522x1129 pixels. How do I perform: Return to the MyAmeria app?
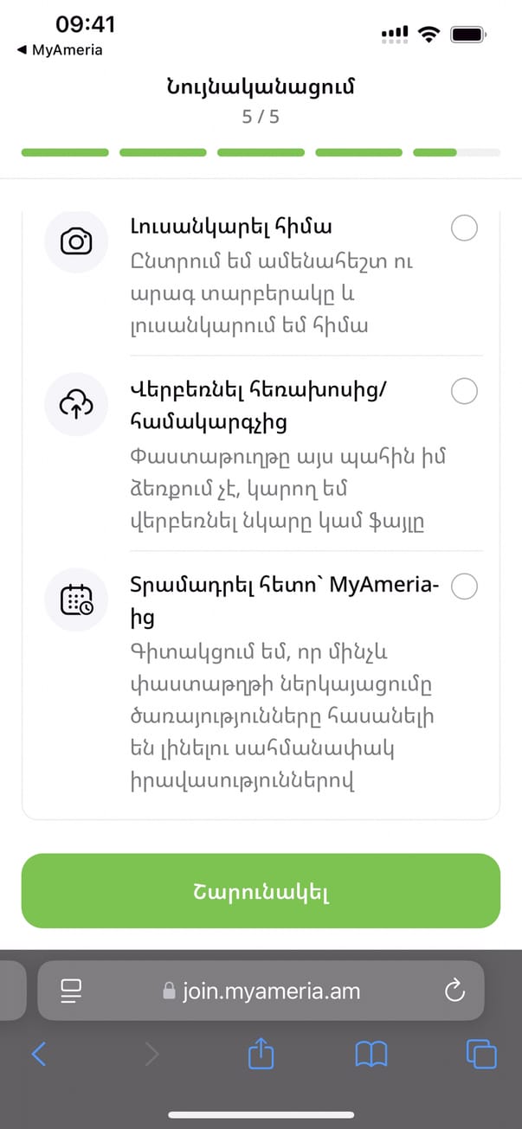(61, 50)
